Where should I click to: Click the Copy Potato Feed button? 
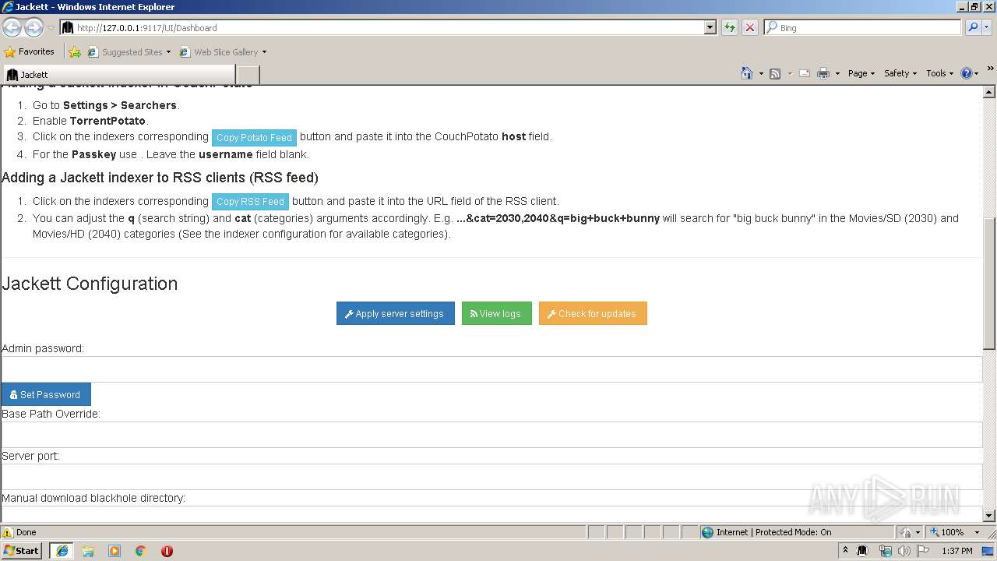tap(254, 137)
